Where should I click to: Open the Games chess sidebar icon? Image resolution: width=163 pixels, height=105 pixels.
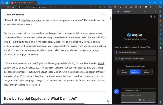[x=160, y=25]
